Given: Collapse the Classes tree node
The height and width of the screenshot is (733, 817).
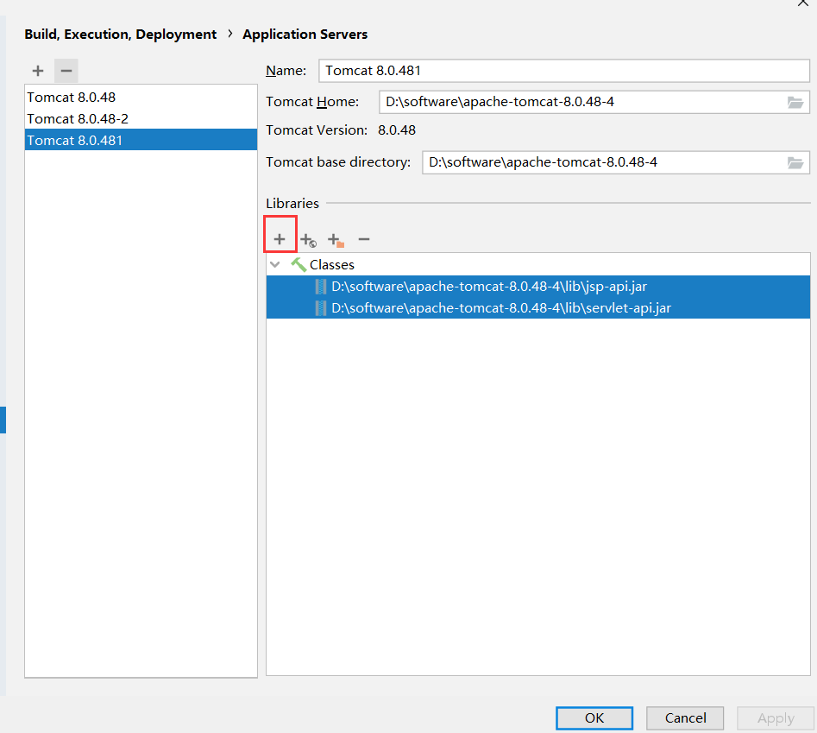Looking at the screenshot, I should coord(275,265).
